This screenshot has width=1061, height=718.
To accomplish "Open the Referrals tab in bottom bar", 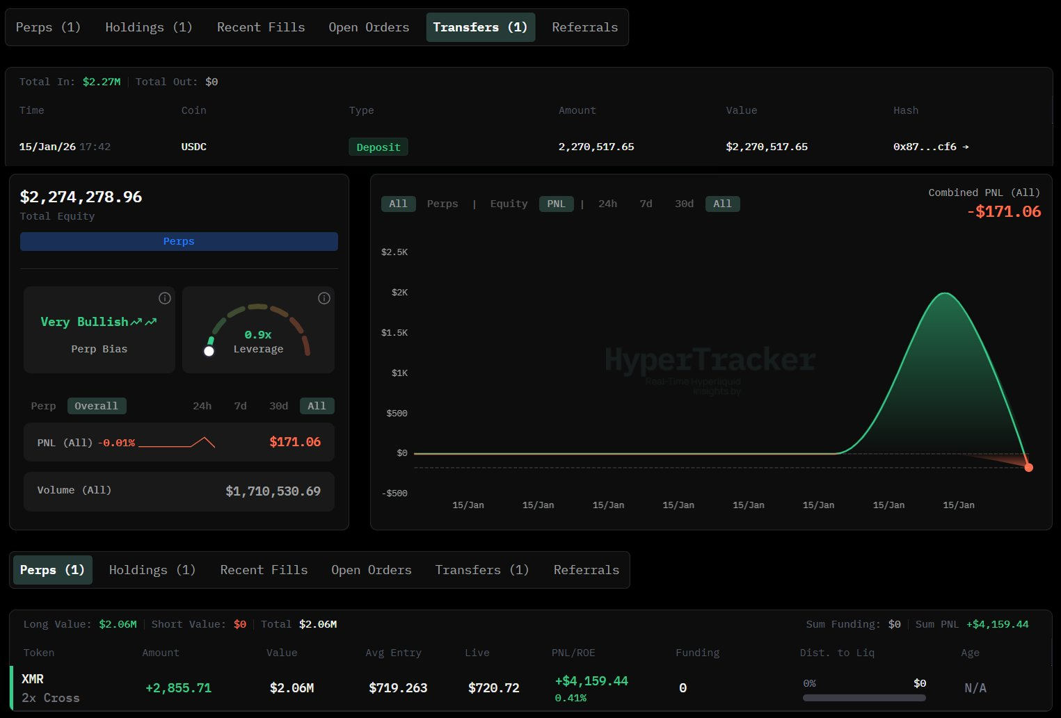I will point(586,570).
